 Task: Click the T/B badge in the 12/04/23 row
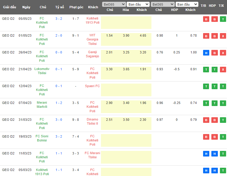(206, 87)
